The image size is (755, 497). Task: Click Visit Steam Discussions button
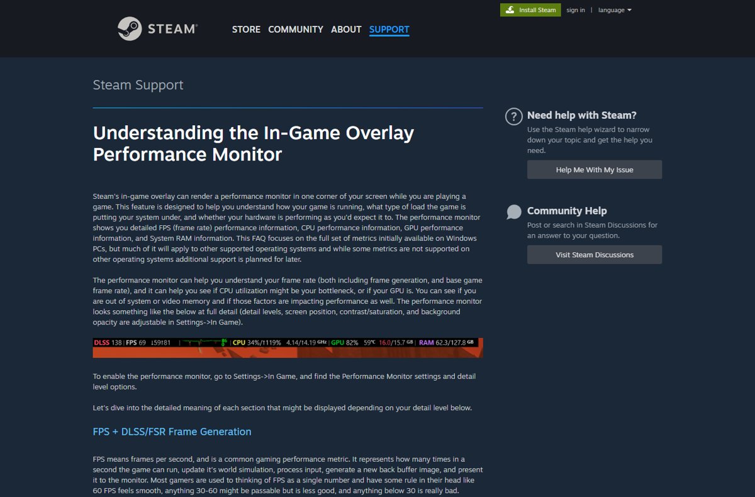[595, 255]
